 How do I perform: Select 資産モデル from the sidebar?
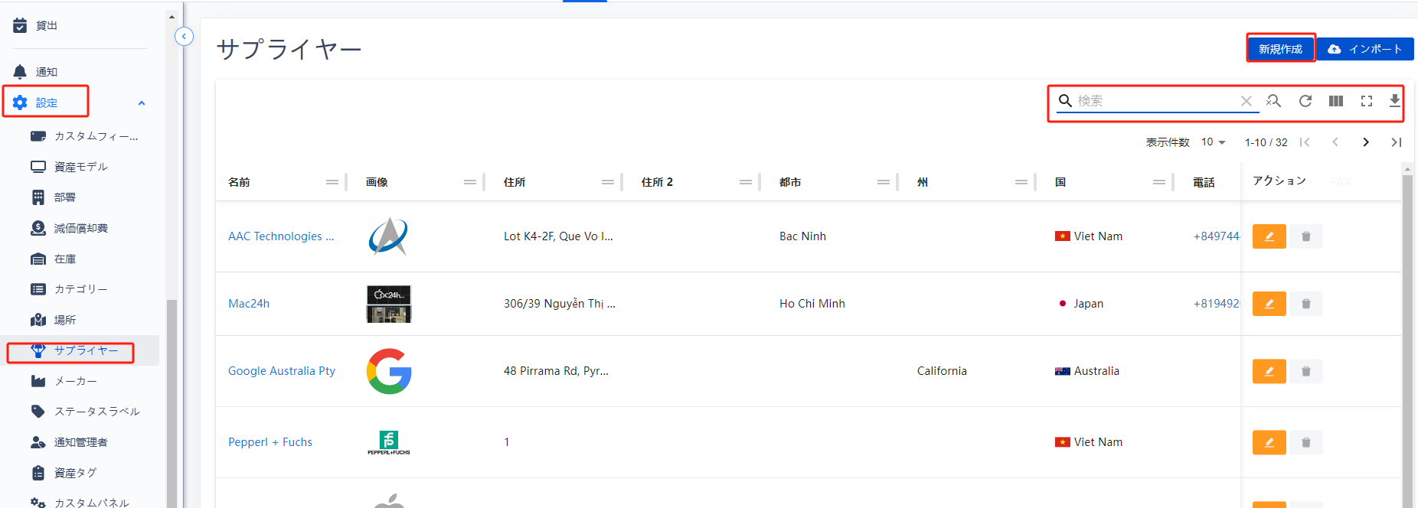(x=80, y=167)
